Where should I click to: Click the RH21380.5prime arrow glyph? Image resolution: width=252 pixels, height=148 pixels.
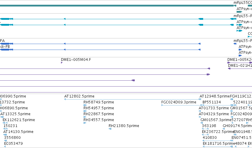110,129
